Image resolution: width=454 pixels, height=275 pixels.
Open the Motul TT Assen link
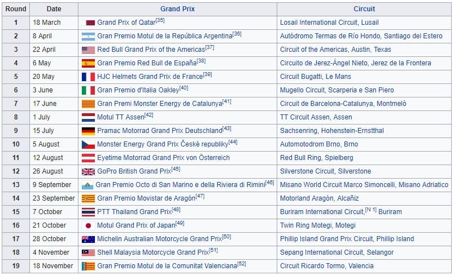[x=120, y=117]
